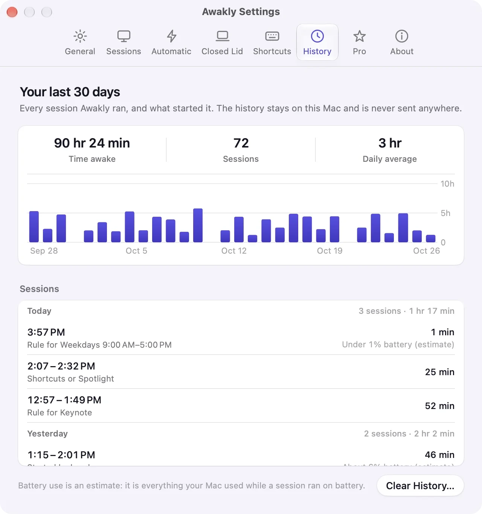Select the 12:57 – 1:49 PM session
Viewport: 482px width, 514px height.
(241, 406)
